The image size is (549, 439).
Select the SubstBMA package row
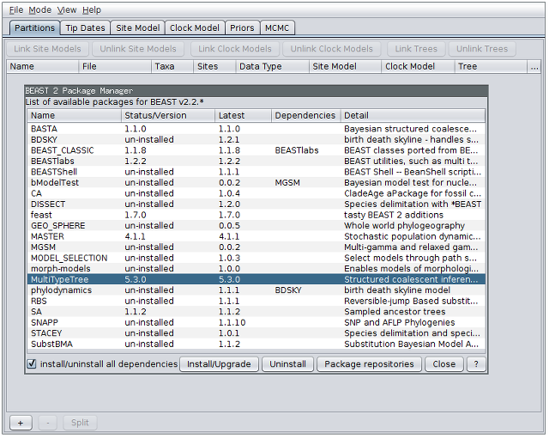click(256, 344)
